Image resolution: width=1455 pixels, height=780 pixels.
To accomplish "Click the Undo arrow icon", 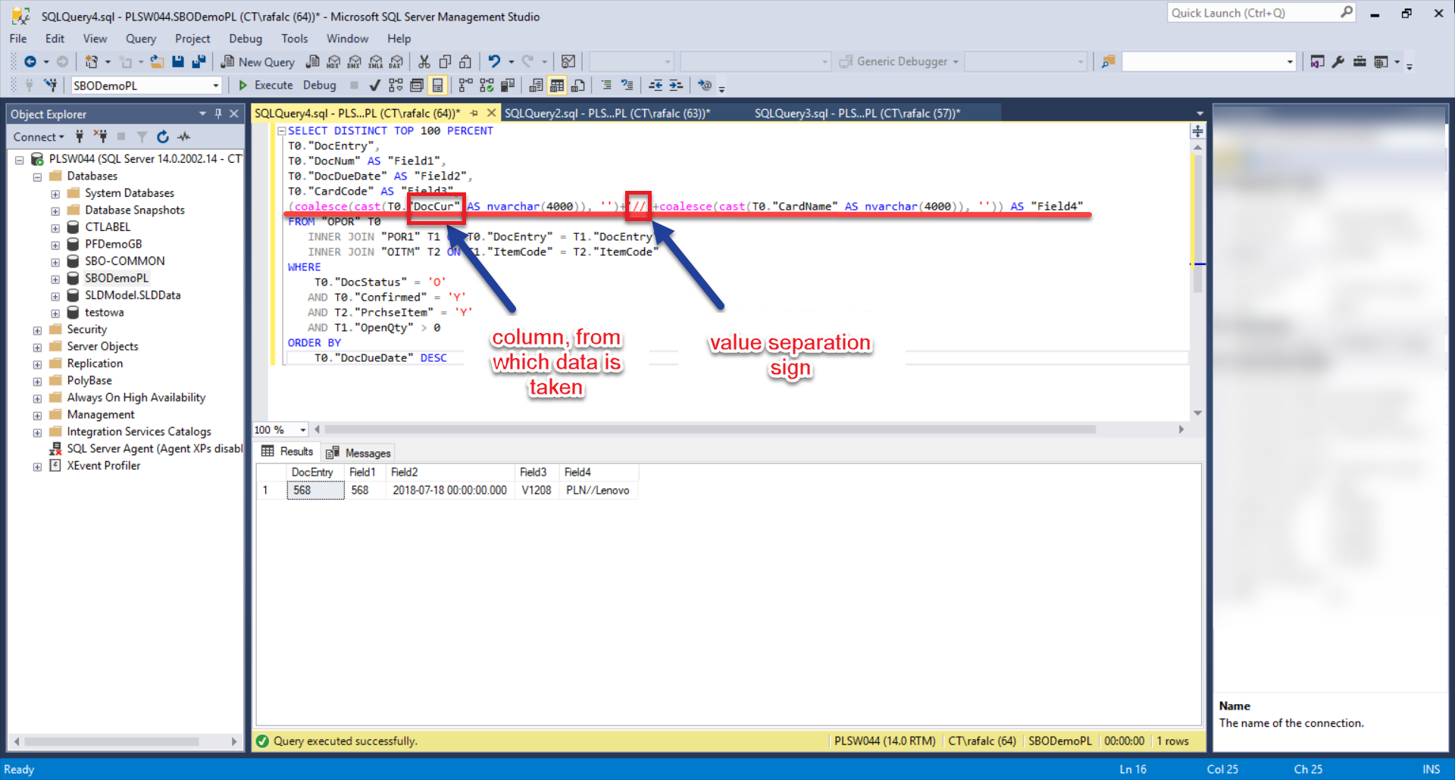I will point(494,62).
